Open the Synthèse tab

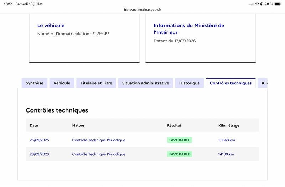click(35, 83)
